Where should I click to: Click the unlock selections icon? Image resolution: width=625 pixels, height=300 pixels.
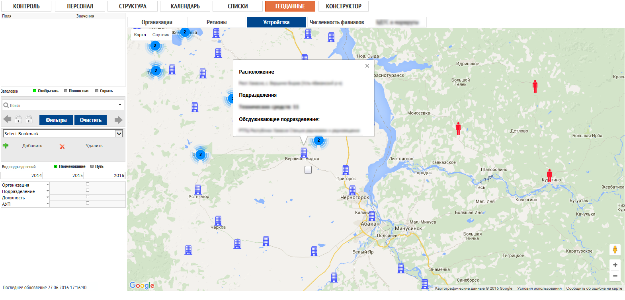pos(29,119)
